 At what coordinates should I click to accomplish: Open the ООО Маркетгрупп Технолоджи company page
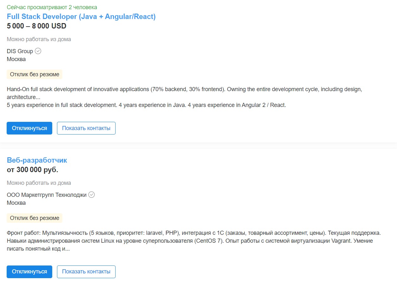click(x=47, y=195)
